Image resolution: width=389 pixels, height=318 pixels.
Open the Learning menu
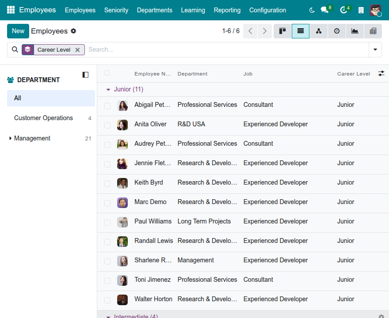(193, 10)
